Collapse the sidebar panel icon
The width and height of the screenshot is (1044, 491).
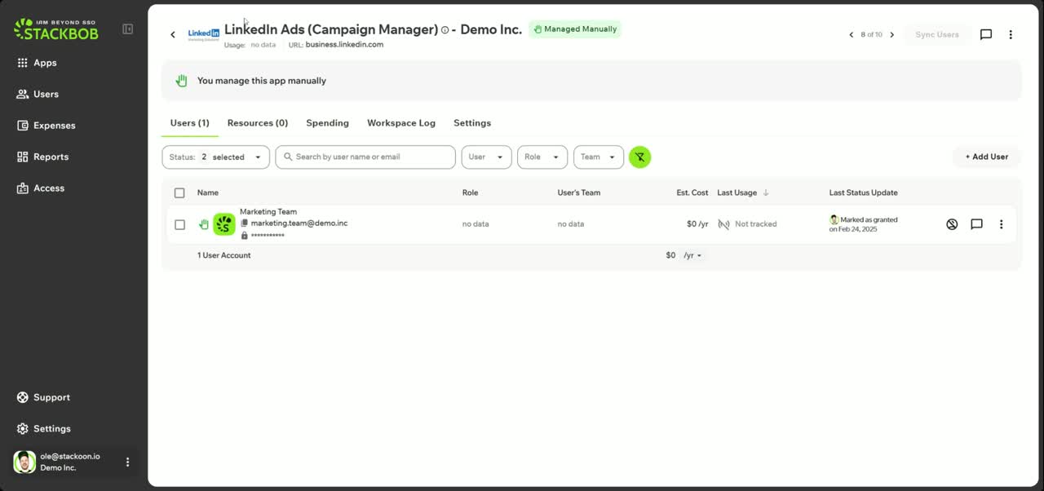tap(128, 29)
